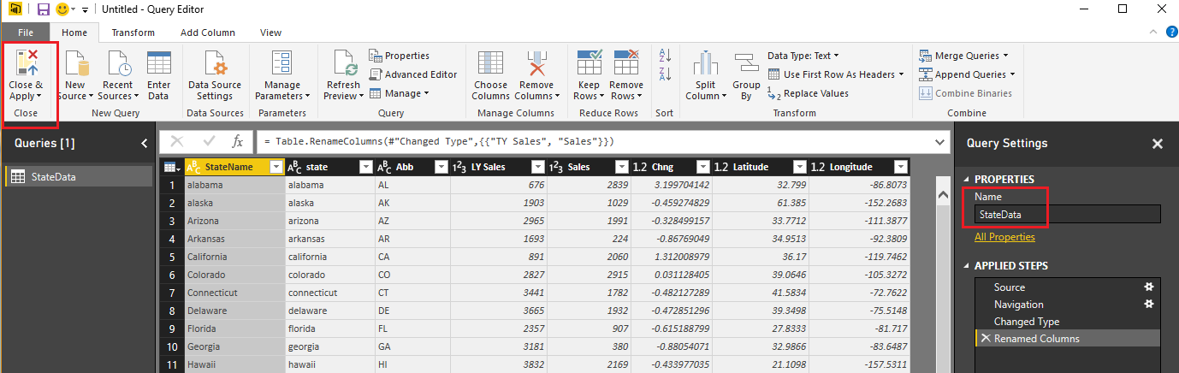The height and width of the screenshot is (373, 1179).
Task: Click the Remove Rows icon
Action: [x=626, y=63]
